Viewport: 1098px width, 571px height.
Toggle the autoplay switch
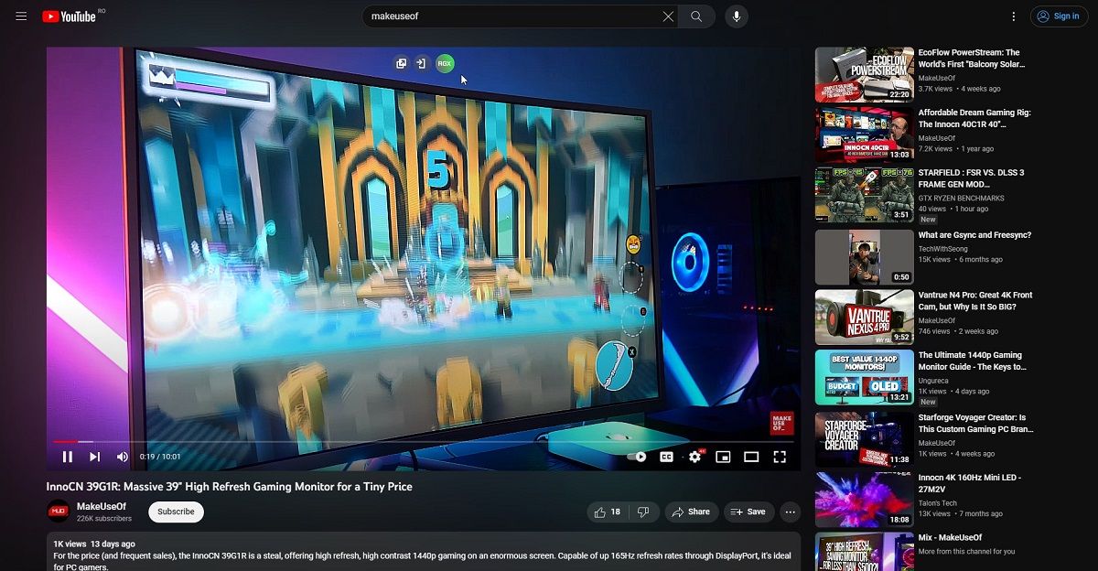point(637,457)
